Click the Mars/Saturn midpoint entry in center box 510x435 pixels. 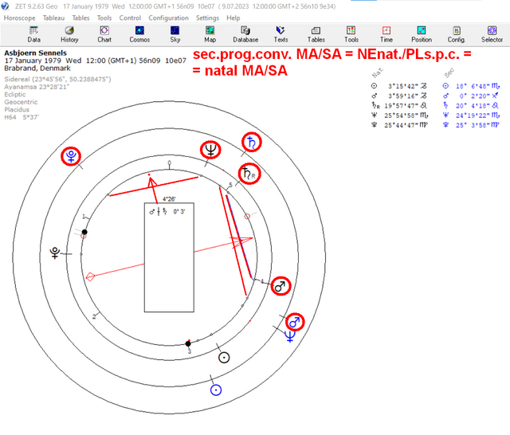(167, 212)
